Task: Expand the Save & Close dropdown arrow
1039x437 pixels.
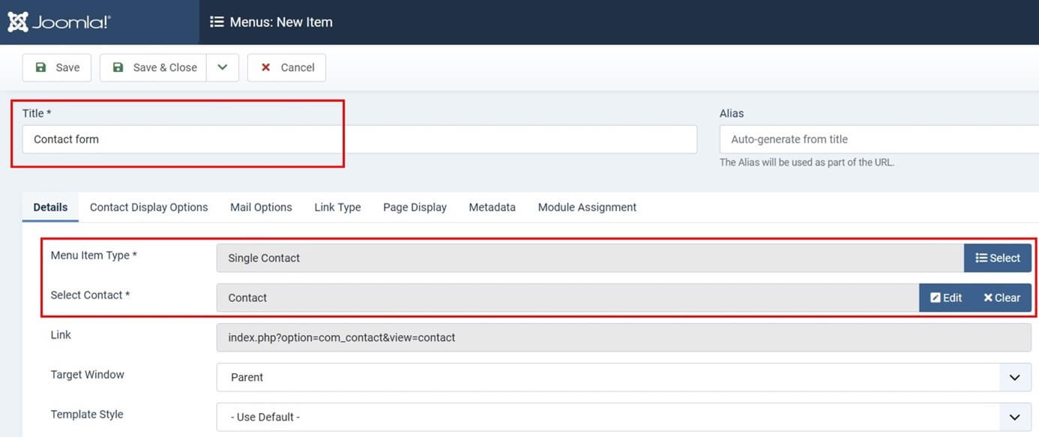Action: pos(223,67)
